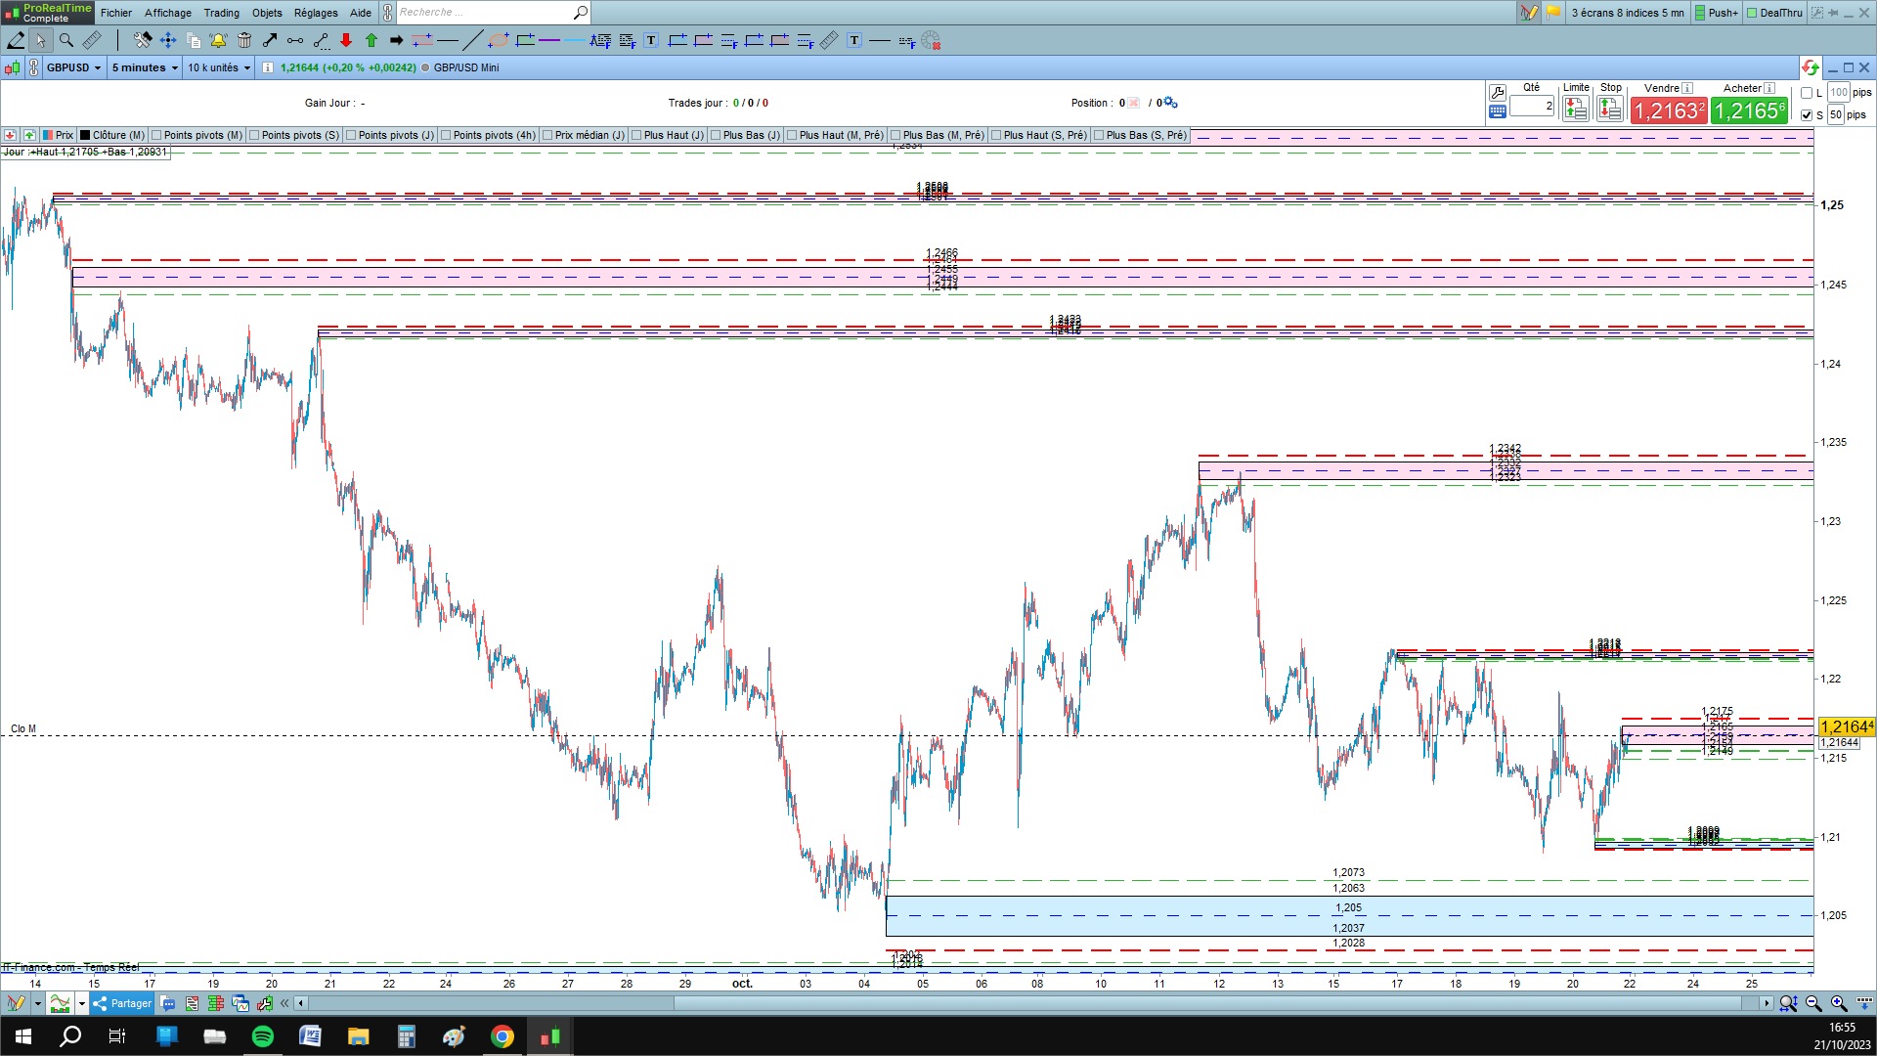This screenshot has width=1877, height=1056.
Task: Click the Qté quantity input field
Action: (1531, 106)
